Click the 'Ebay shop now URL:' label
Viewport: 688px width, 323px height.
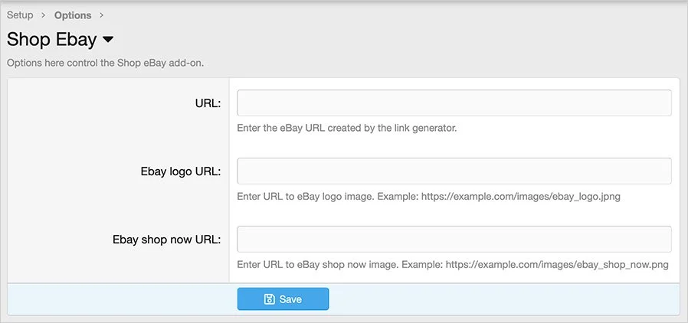(166, 240)
